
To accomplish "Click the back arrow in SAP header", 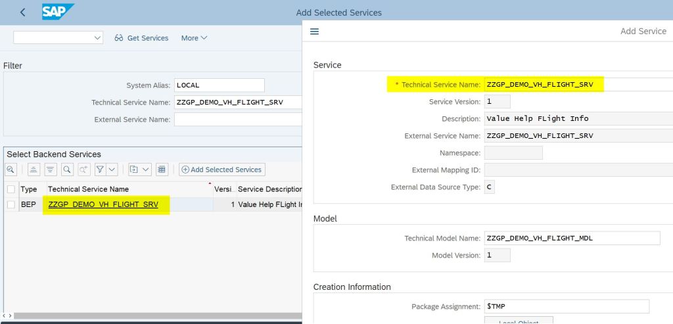I will (23, 12).
